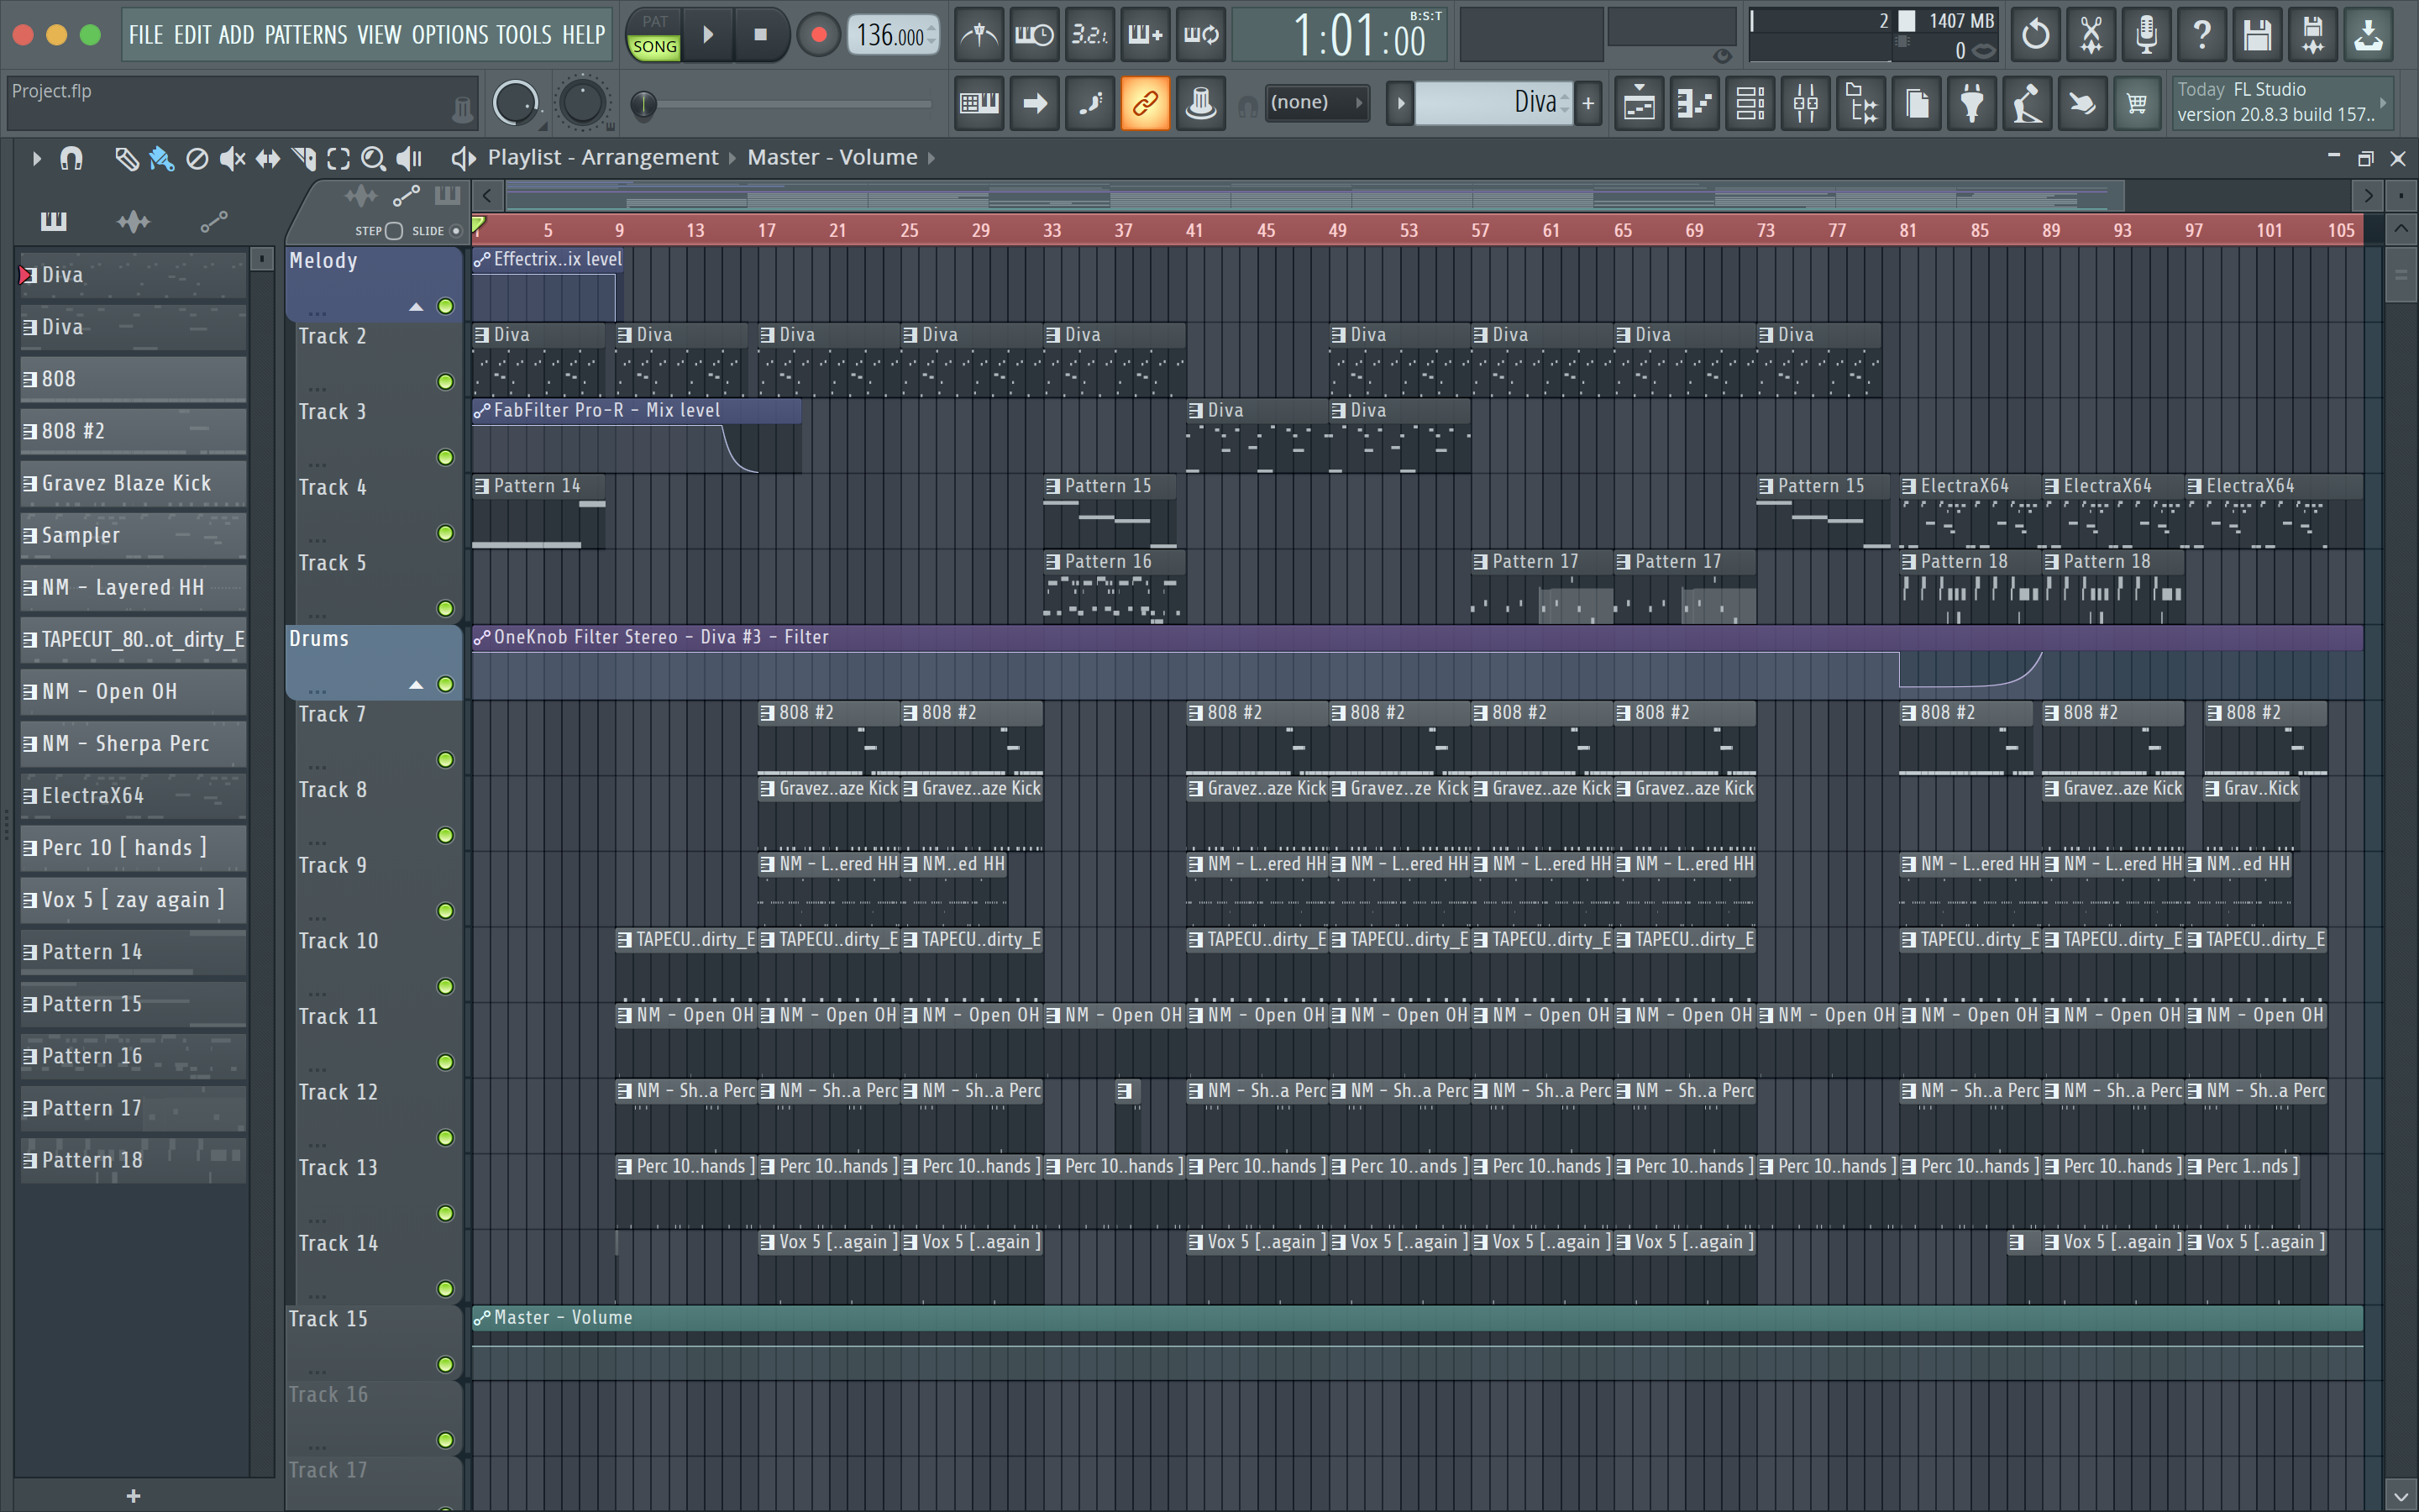This screenshot has height=1512, width=2419.
Task: Open the Playlist view
Action: (1640, 103)
